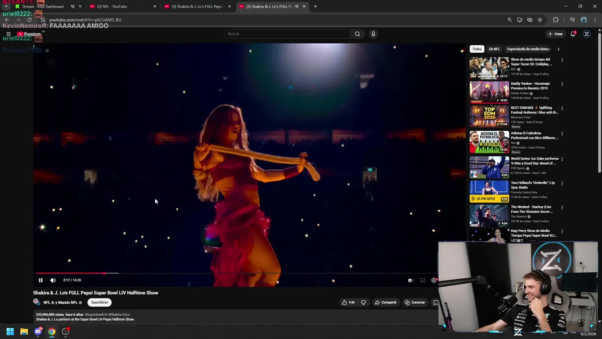Mute the video using the speaker icon

coord(53,280)
